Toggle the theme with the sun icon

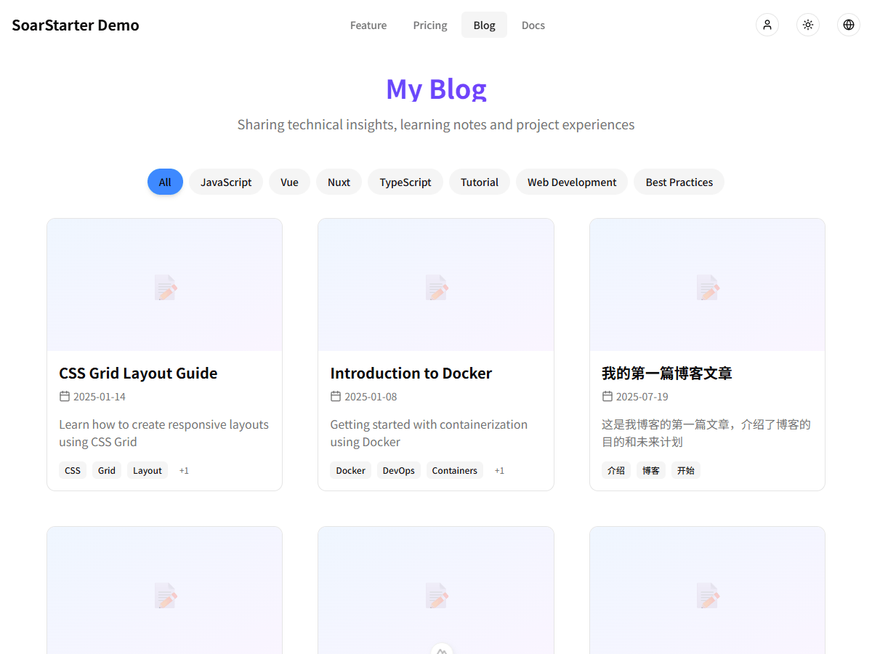(x=808, y=25)
